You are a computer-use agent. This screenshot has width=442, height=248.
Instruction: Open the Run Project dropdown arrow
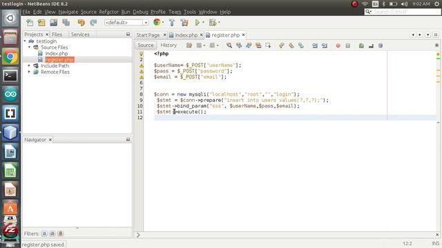coord(203,23)
